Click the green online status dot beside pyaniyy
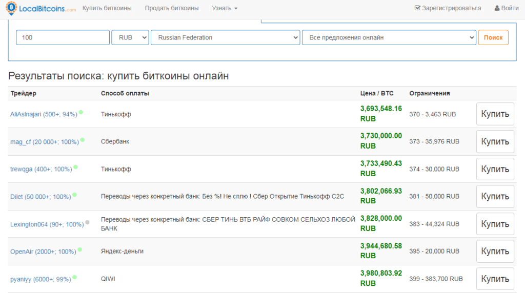 [x=75, y=277]
